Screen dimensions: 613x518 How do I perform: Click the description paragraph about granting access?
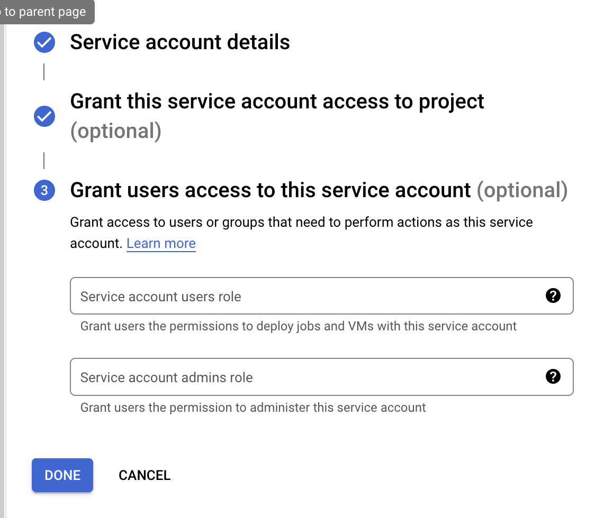click(x=301, y=222)
